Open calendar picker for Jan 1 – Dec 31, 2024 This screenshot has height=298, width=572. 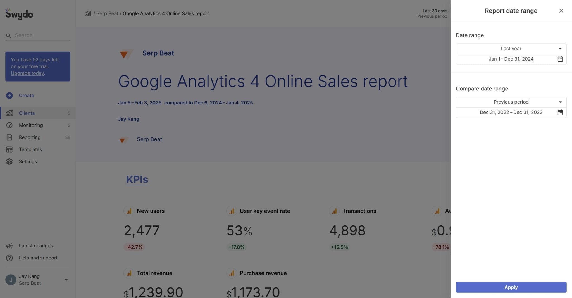(560, 59)
